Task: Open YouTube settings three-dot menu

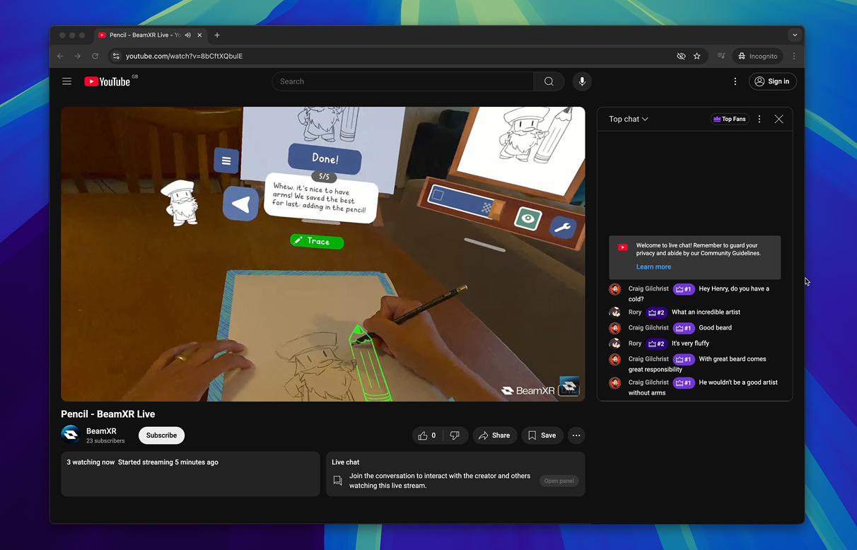Action: (735, 81)
